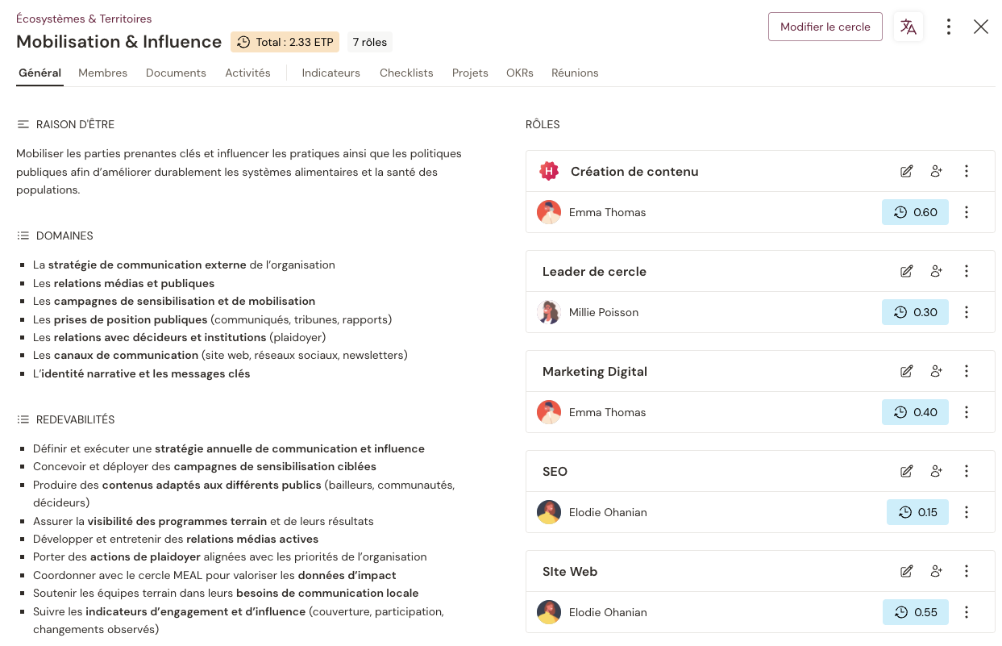This screenshot has height=646, width=1002.
Task: Click Emma Thomas's 0.60 time allocation badge
Action: [915, 212]
